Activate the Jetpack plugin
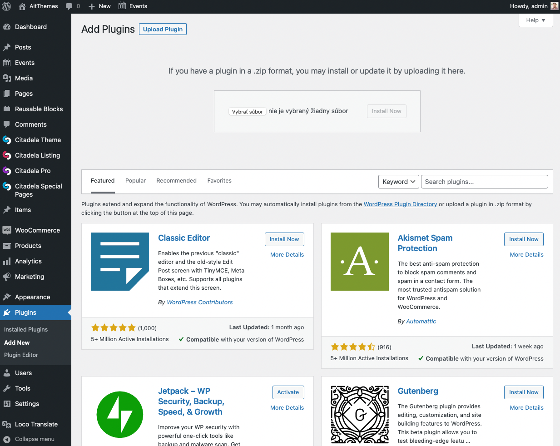Viewport: 560px width, 446px height. [288, 392]
